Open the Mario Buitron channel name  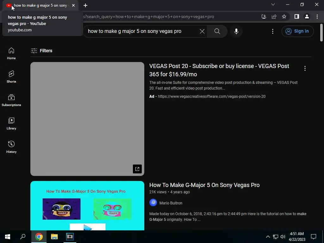171,203
